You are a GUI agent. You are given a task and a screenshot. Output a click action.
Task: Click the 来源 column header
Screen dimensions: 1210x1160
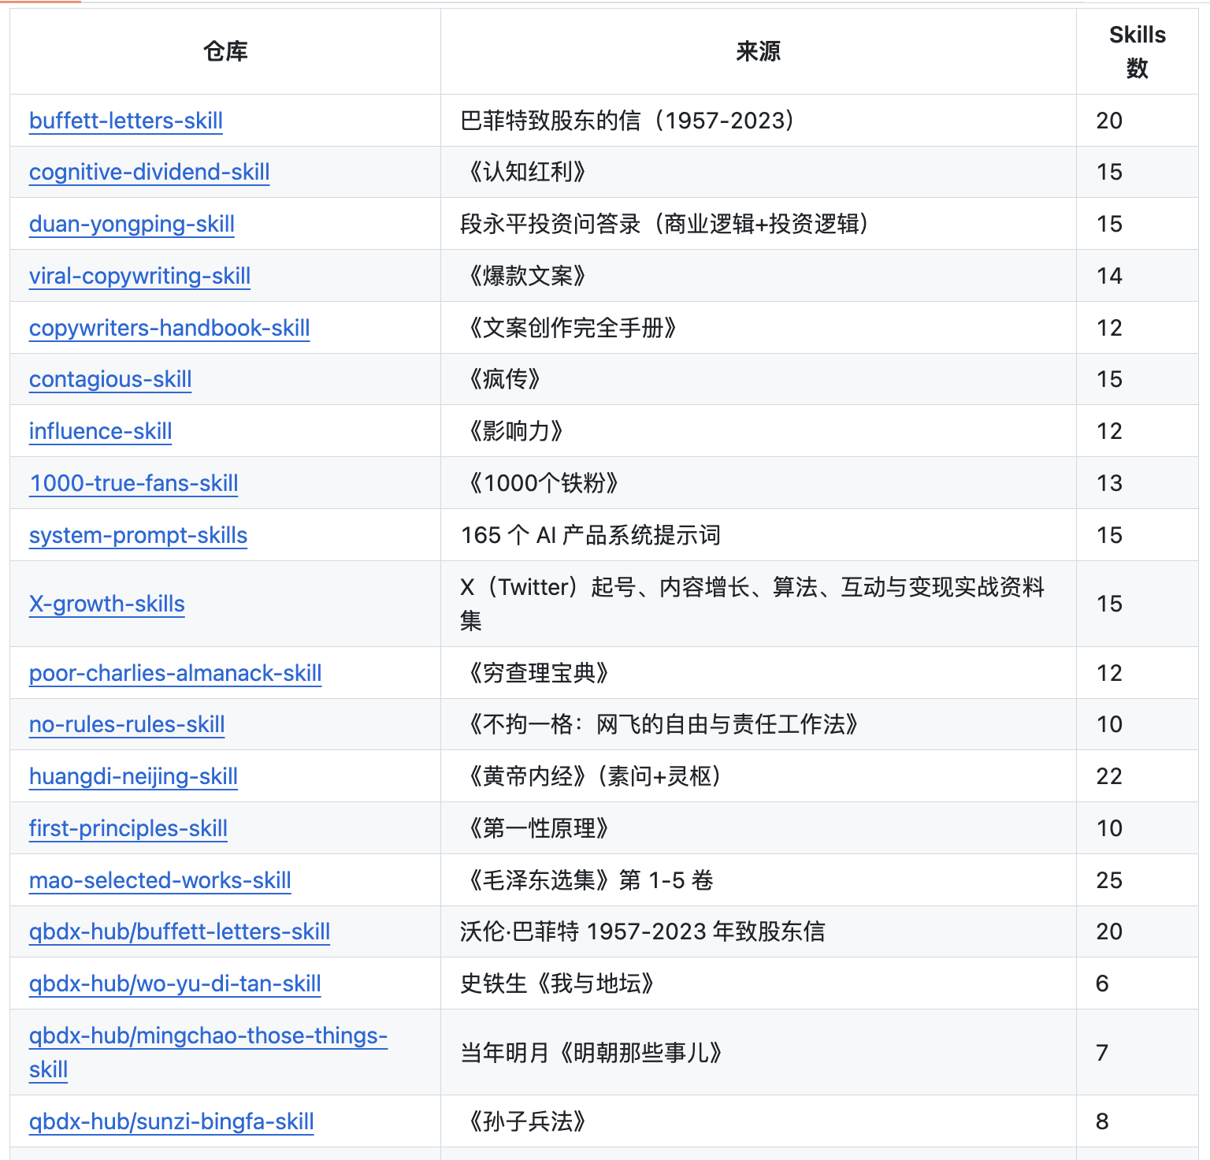758,51
